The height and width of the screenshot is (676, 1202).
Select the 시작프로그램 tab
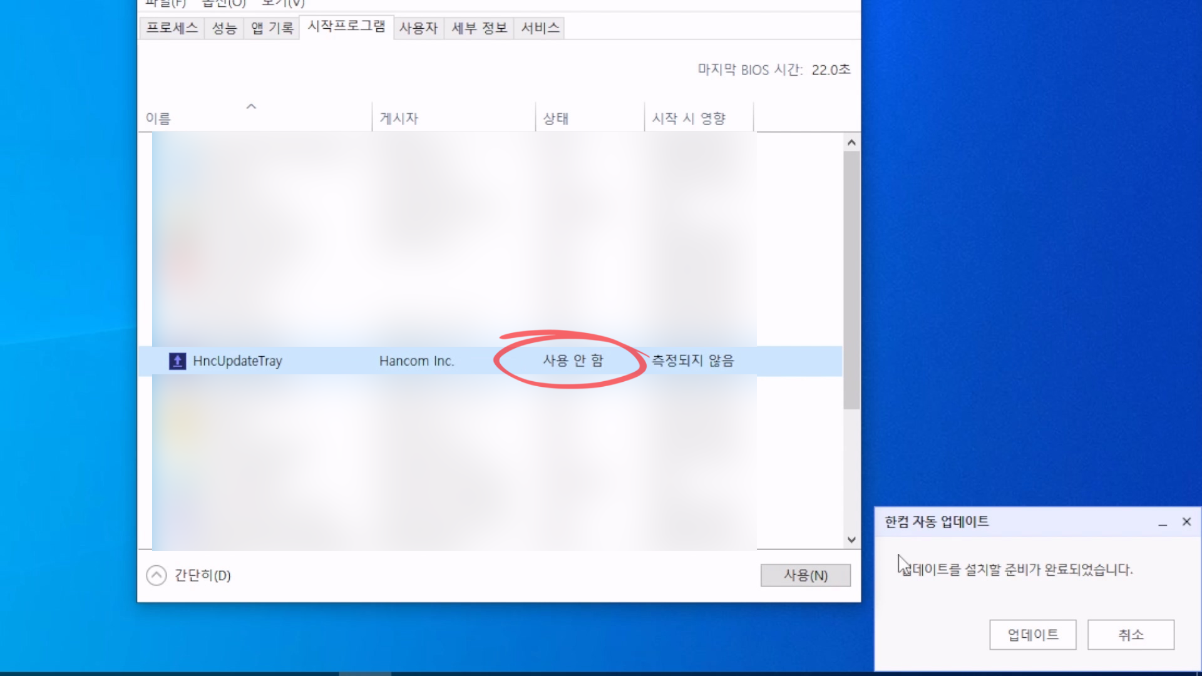coord(346,27)
